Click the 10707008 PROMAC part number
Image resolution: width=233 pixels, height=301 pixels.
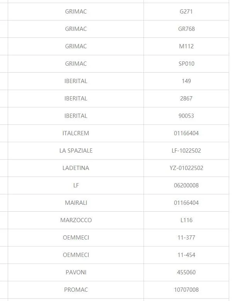point(186,290)
